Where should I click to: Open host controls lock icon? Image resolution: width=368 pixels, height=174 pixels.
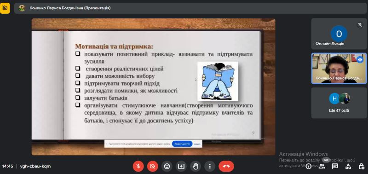pyautogui.click(x=362, y=166)
